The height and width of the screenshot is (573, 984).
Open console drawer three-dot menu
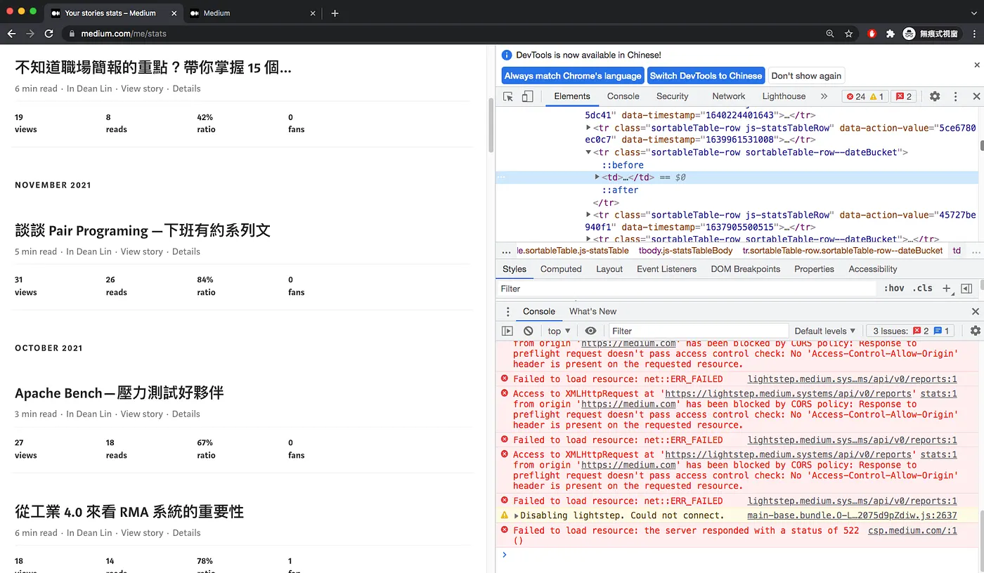click(507, 311)
